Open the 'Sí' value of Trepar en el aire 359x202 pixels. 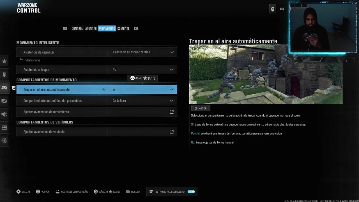pos(142,89)
